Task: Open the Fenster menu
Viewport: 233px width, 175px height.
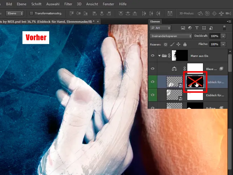Action: coord(108,4)
